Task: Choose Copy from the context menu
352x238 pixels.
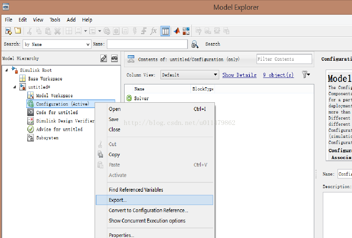Action: [x=154, y=154]
